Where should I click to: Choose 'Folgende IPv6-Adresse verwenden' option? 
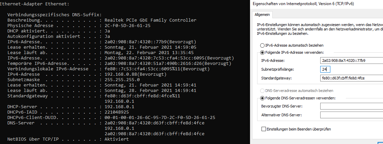[x=263, y=52]
